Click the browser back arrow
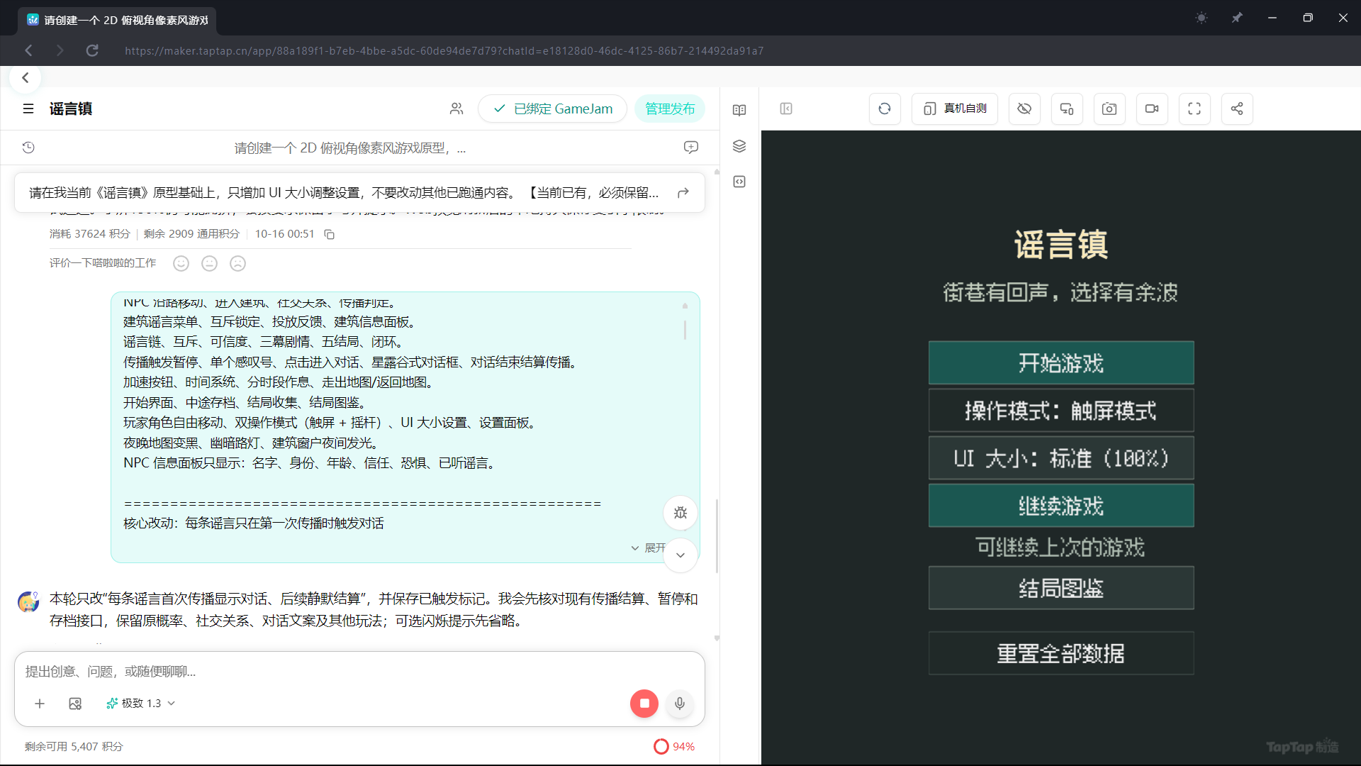This screenshot has height=766, width=1361. click(28, 50)
